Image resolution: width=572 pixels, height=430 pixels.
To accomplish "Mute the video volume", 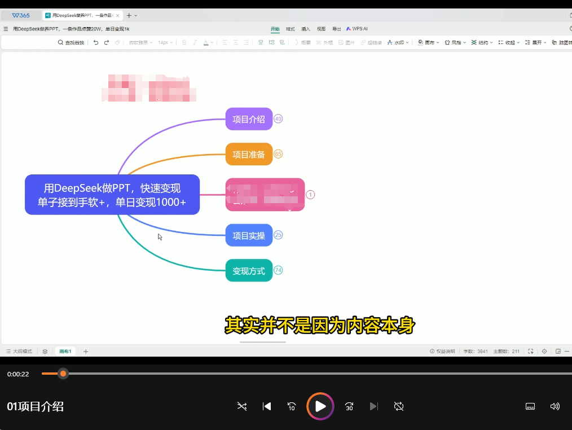I will point(555,406).
